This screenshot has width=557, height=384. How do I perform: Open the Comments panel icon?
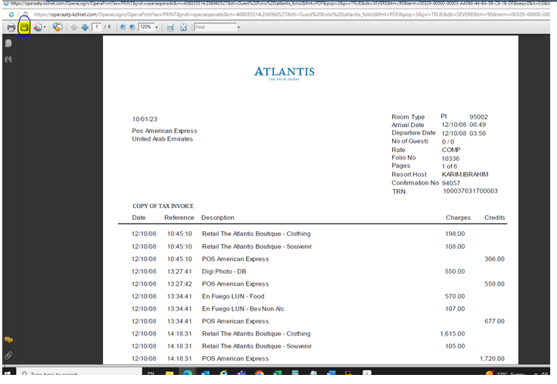coord(8,340)
